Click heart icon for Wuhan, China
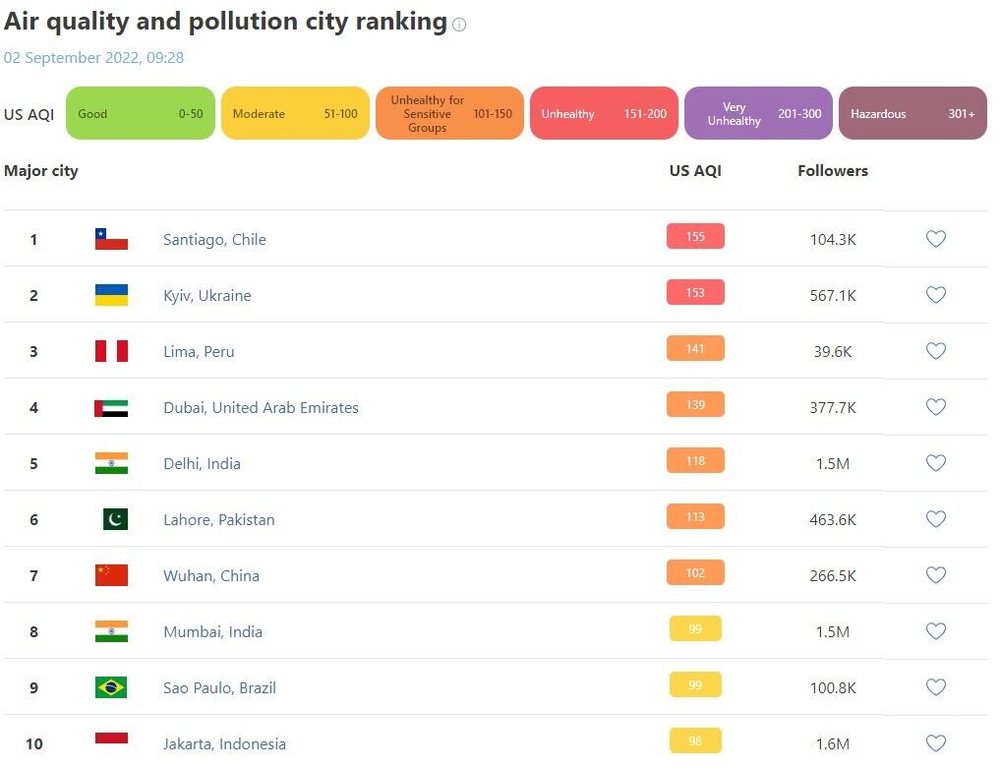The width and height of the screenshot is (1001, 768). [x=936, y=575]
